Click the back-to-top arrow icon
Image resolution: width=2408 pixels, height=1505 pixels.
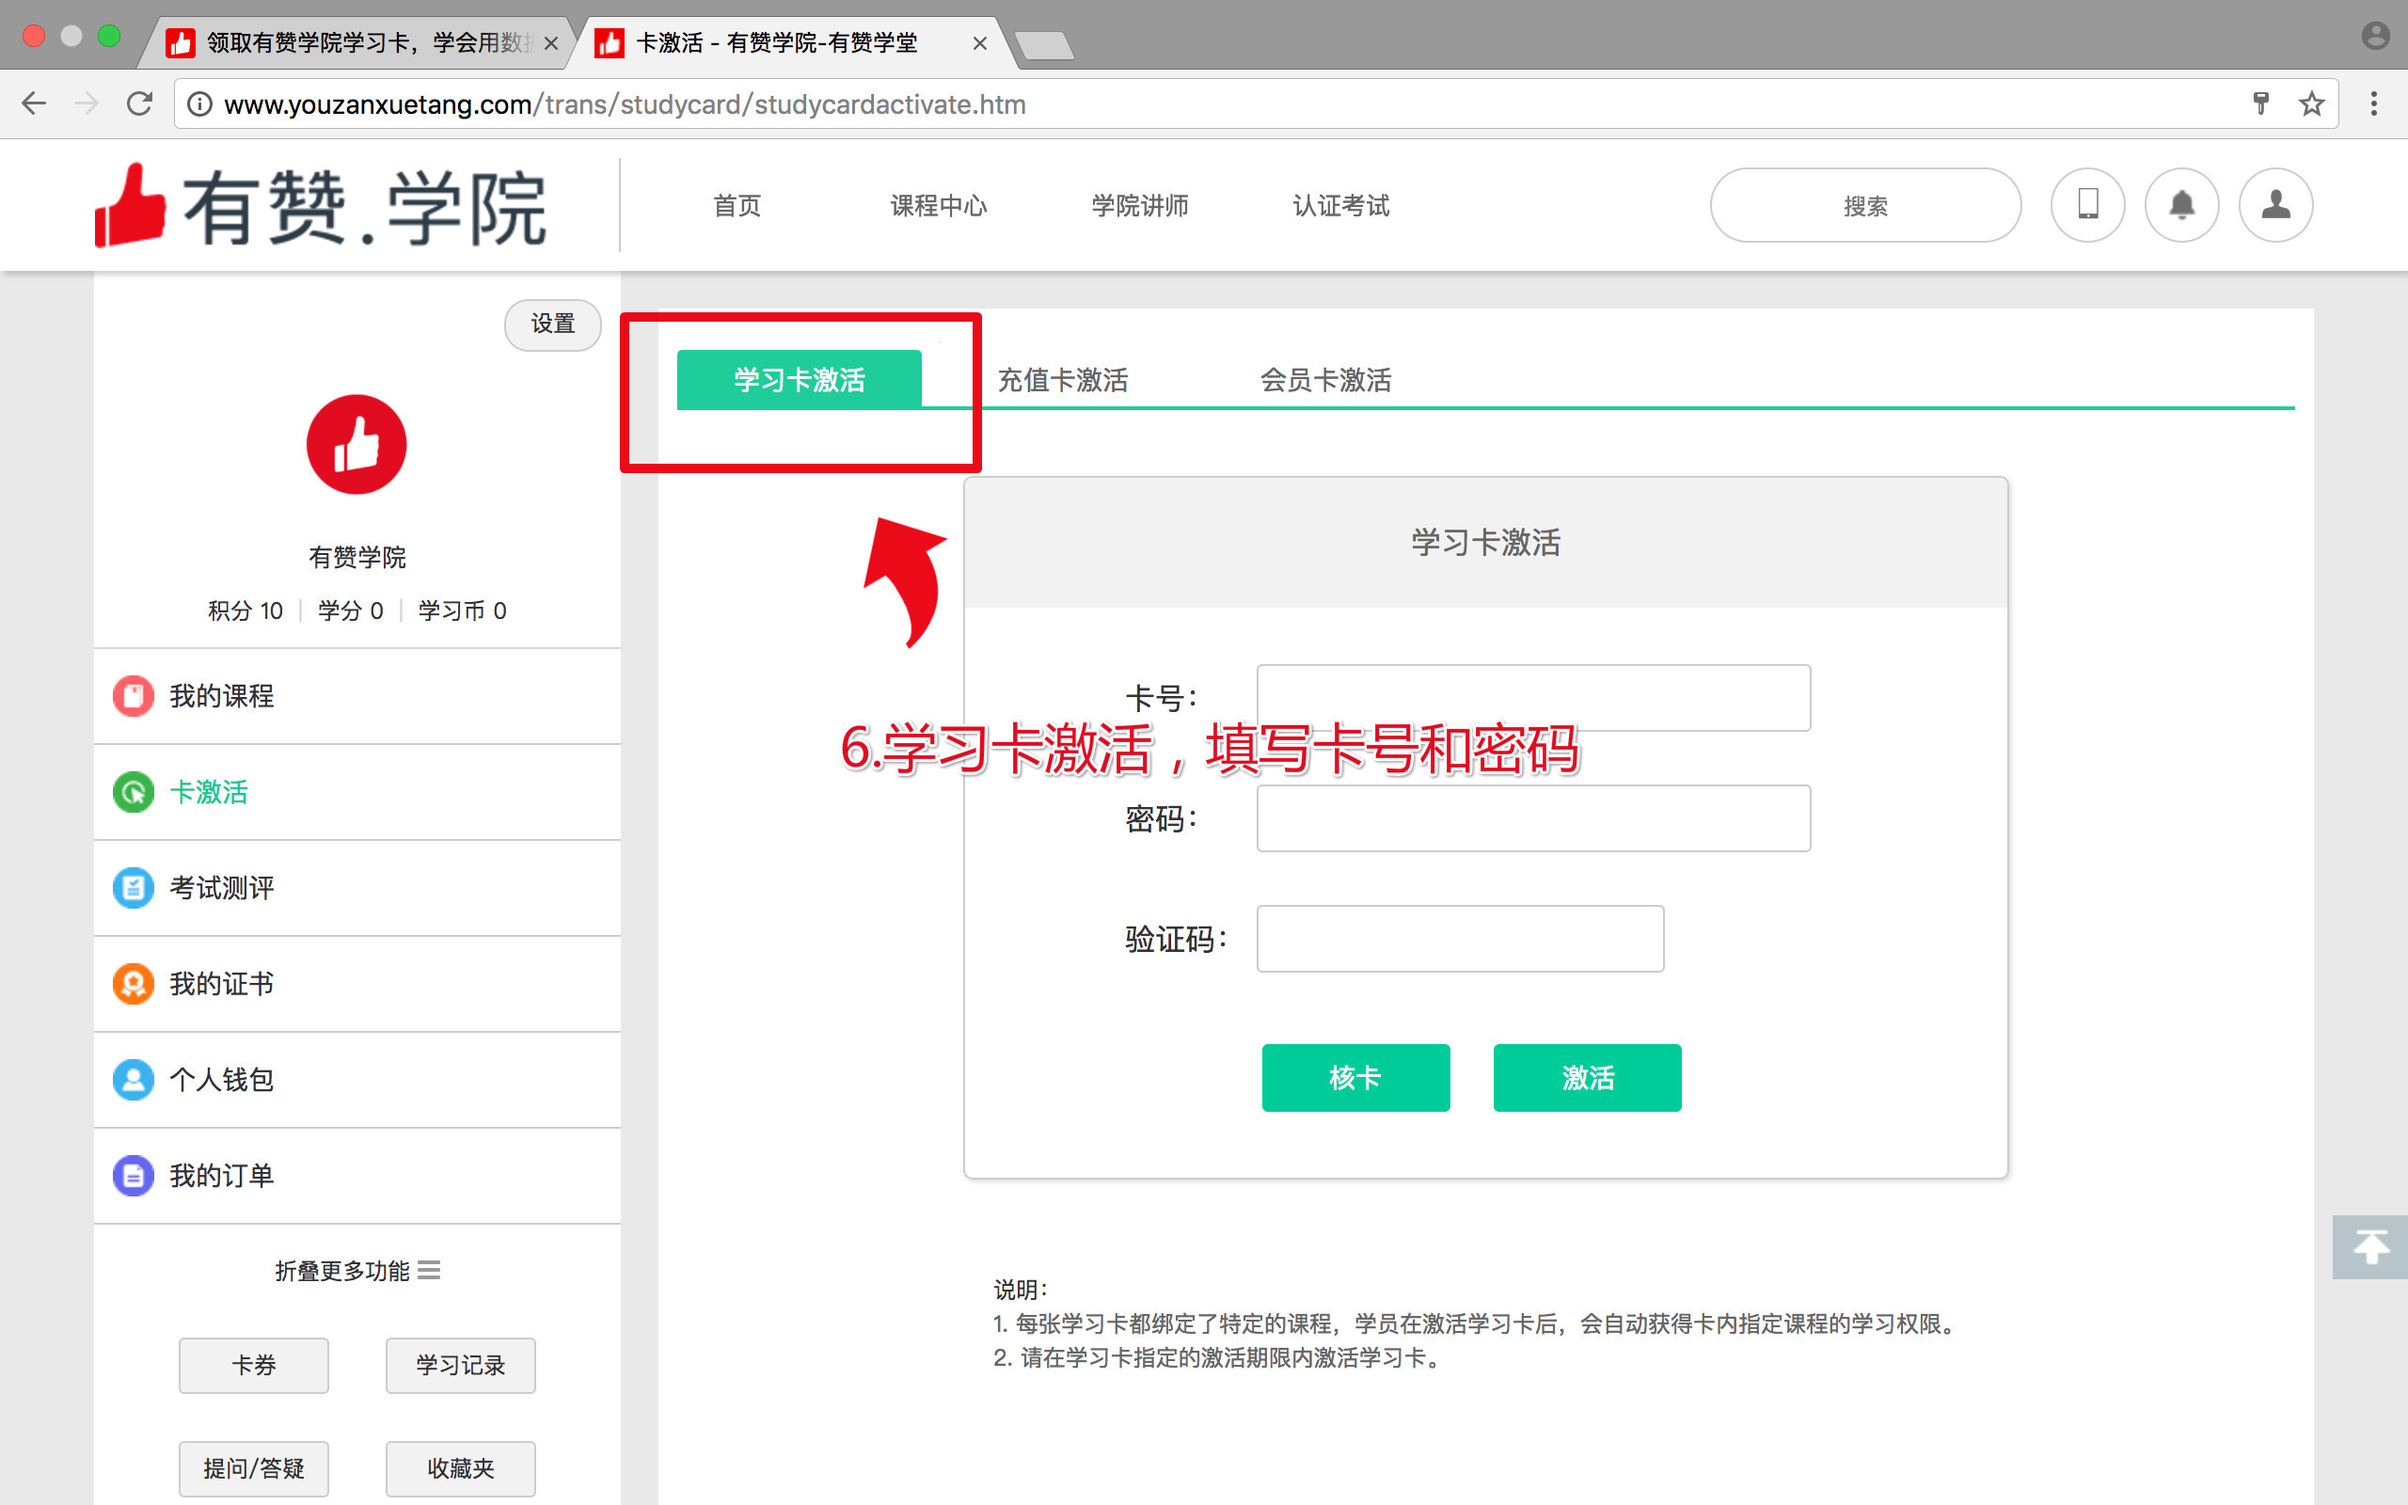tap(2370, 1246)
